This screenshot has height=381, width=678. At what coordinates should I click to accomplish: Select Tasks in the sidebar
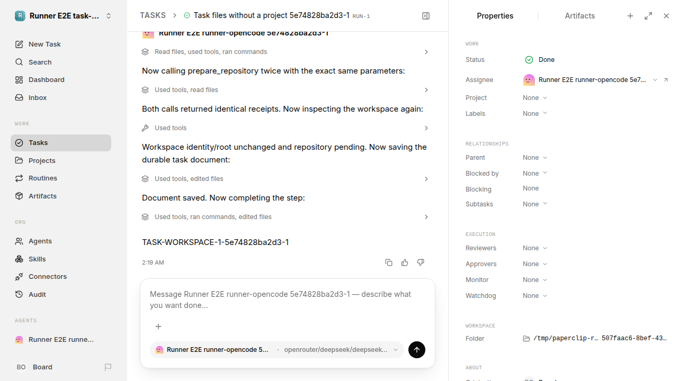(x=61, y=143)
